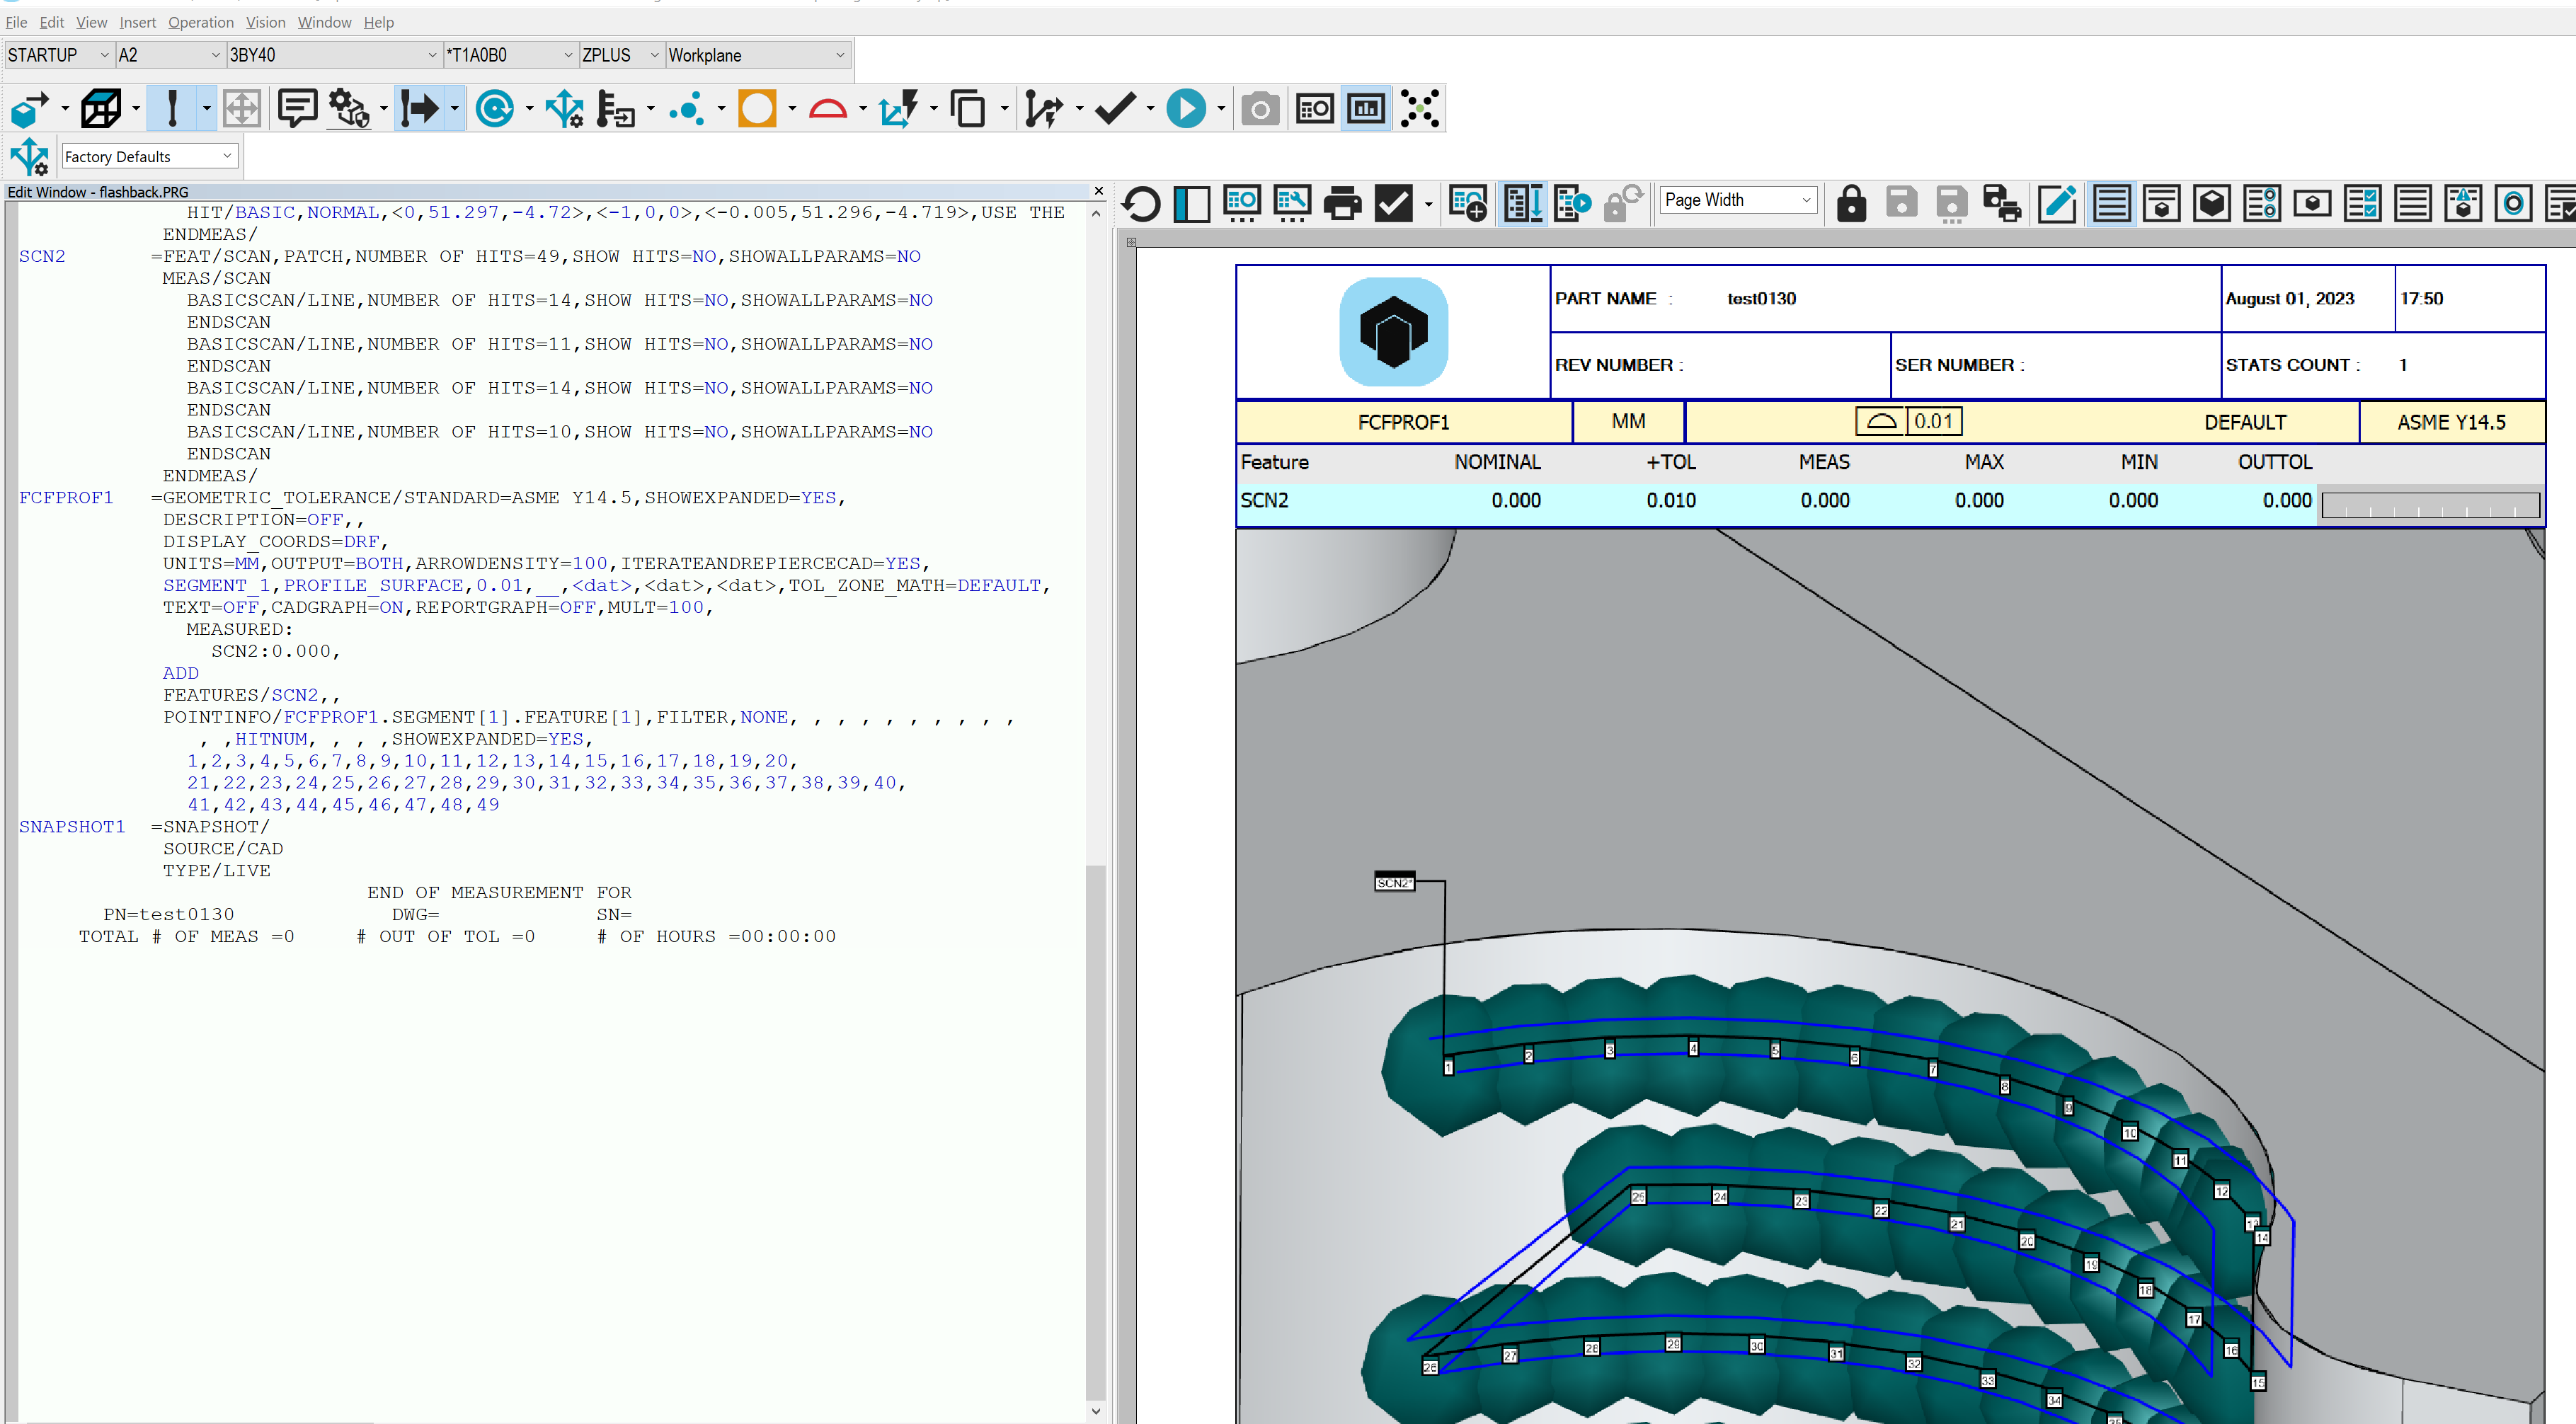
Task: Click the import/CAD cube arrow icon
Action: click(29, 108)
